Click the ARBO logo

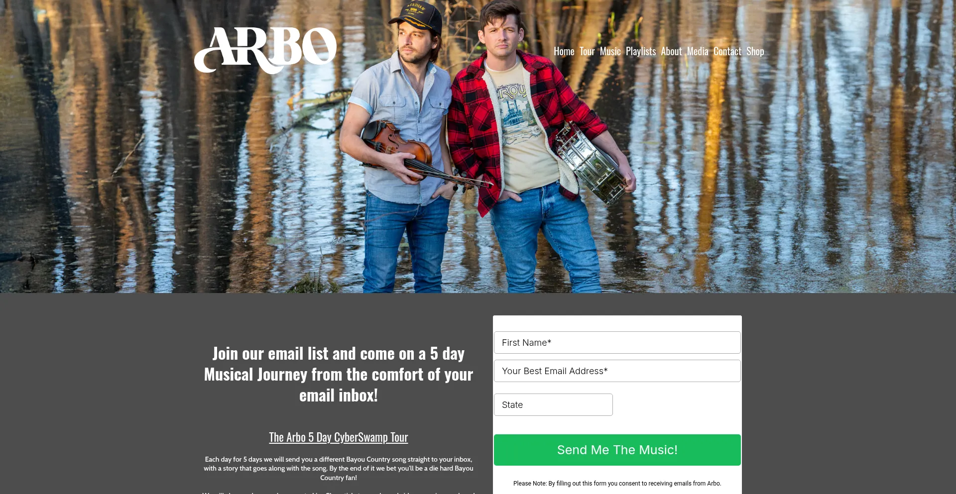pyautogui.click(x=265, y=50)
